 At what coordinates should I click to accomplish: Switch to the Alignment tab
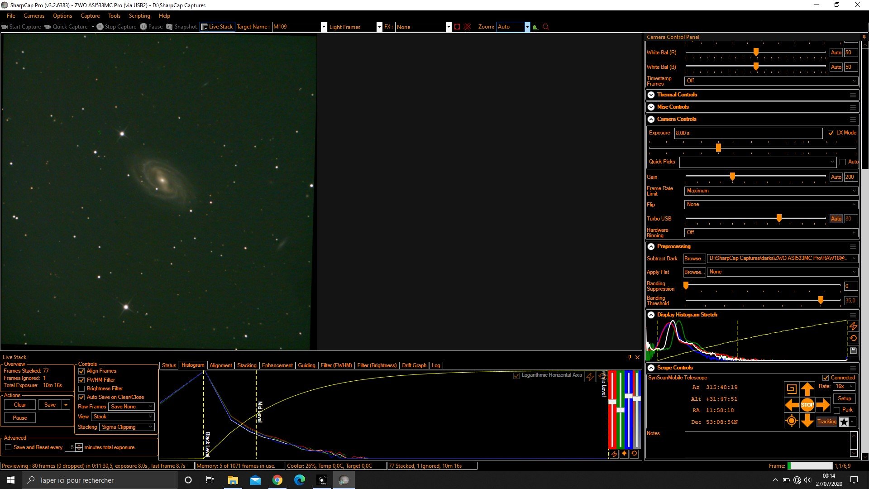[221, 365]
